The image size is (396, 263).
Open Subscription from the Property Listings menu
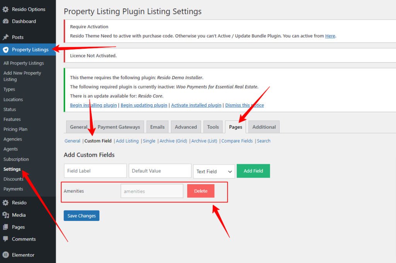(x=16, y=159)
